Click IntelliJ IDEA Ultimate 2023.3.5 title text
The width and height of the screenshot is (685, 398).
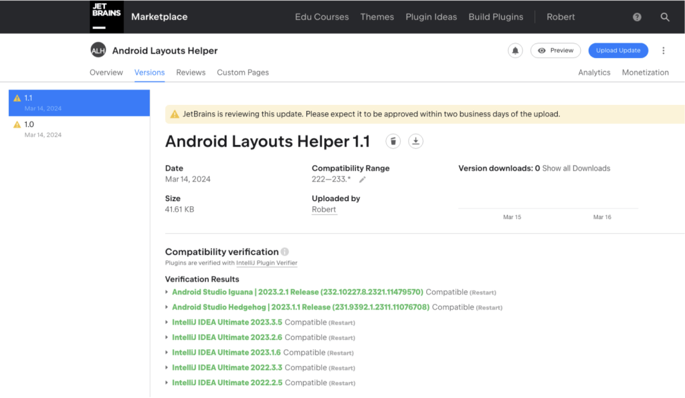[227, 323]
